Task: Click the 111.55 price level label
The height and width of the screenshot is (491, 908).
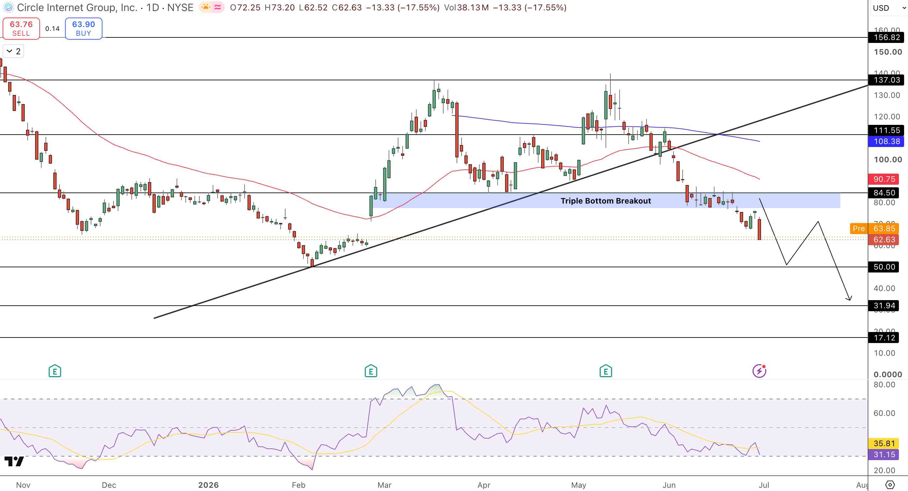Action: (886, 130)
